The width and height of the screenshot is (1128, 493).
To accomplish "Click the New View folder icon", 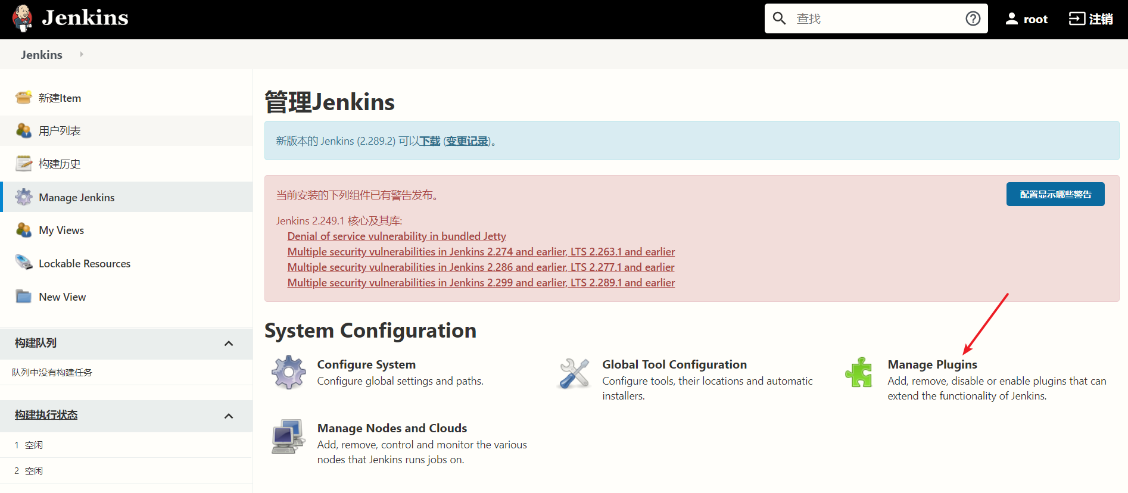I will point(24,297).
